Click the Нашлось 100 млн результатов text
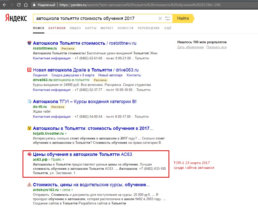 [x=202, y=42]
